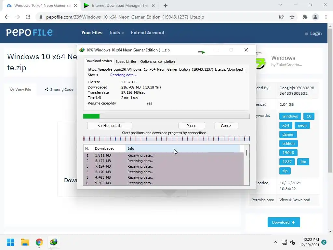Open the notification center badge
333x250 pixels.
pyautogui.click(x=324, y=242)
